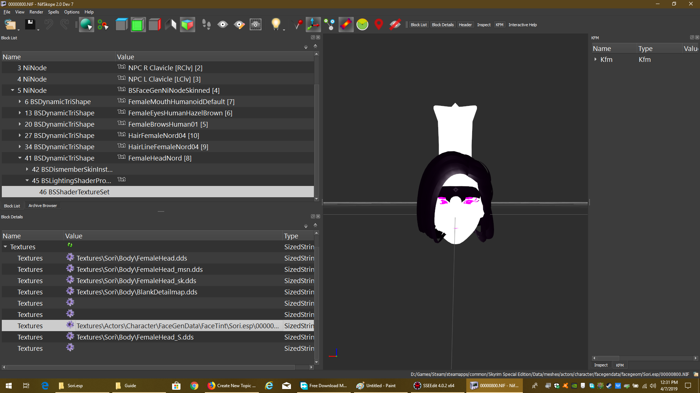Image resolution: width=700 pixels, height=393 pixels.
Task: Expand the Kfm row in KFM panel
Action: (x=595, y=59)
